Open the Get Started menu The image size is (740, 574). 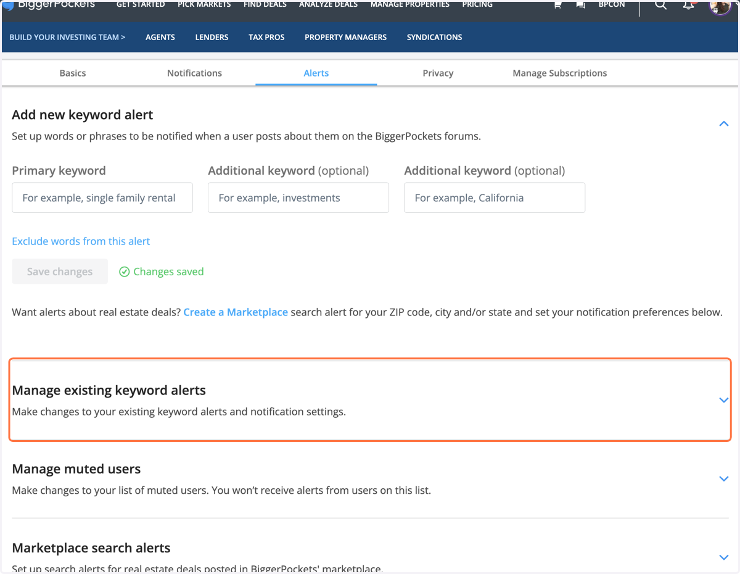141,4
